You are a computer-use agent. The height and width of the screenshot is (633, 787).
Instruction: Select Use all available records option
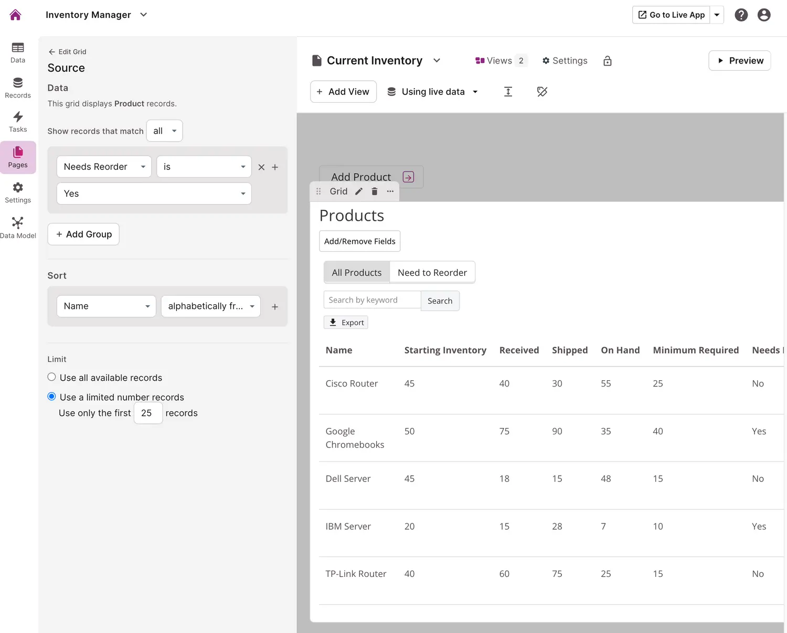[51, 377]
